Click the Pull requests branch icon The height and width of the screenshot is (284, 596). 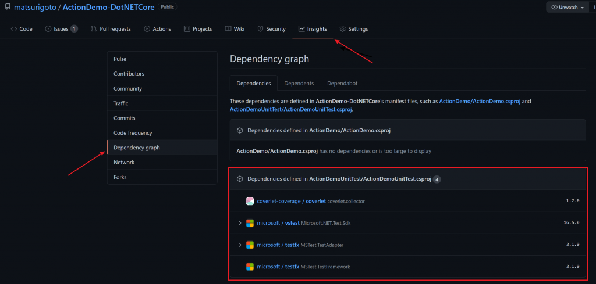click(x=94, y=29)
